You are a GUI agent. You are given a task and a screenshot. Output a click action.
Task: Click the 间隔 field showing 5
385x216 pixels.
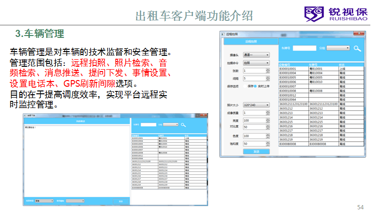tap(254, 79)
